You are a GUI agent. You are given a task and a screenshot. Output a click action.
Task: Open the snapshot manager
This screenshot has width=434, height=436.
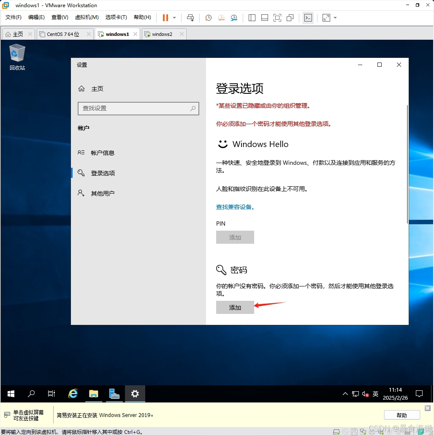[x=234, y=18]
